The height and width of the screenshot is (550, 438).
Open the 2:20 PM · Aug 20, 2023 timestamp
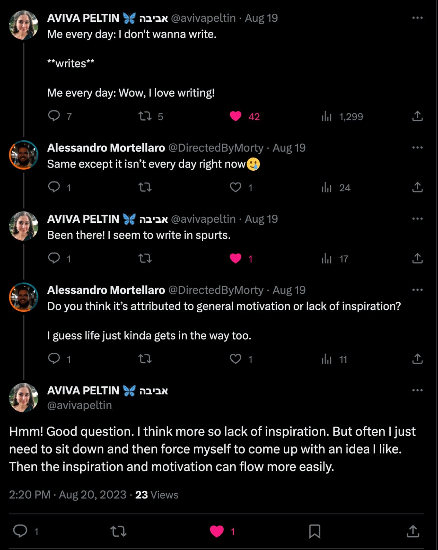[x=68, y=494]
